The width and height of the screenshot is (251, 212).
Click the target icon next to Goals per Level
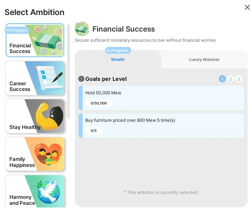click(x=81, y=79)
